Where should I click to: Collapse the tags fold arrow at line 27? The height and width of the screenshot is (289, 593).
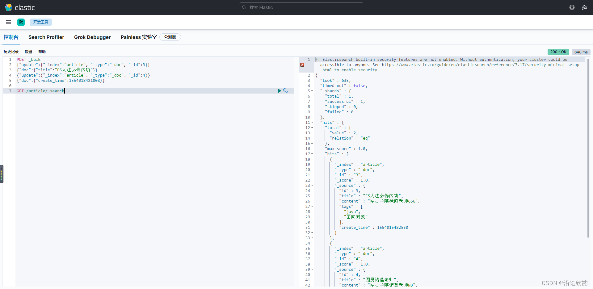(312, 207)
